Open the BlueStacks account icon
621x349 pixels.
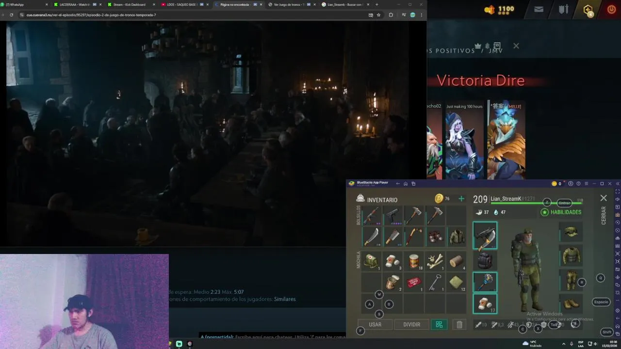coord(571,184)
